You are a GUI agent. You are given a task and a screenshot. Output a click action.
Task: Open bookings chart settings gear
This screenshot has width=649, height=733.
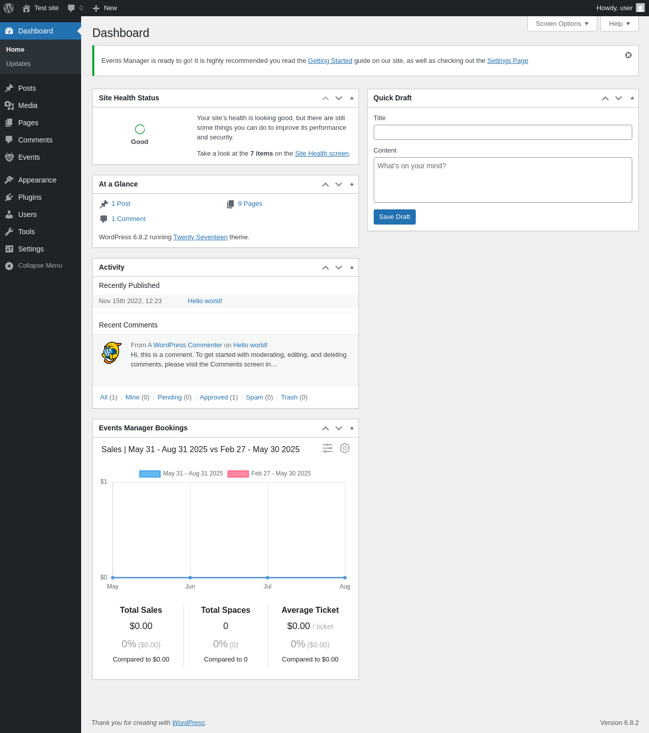point(345,448)
